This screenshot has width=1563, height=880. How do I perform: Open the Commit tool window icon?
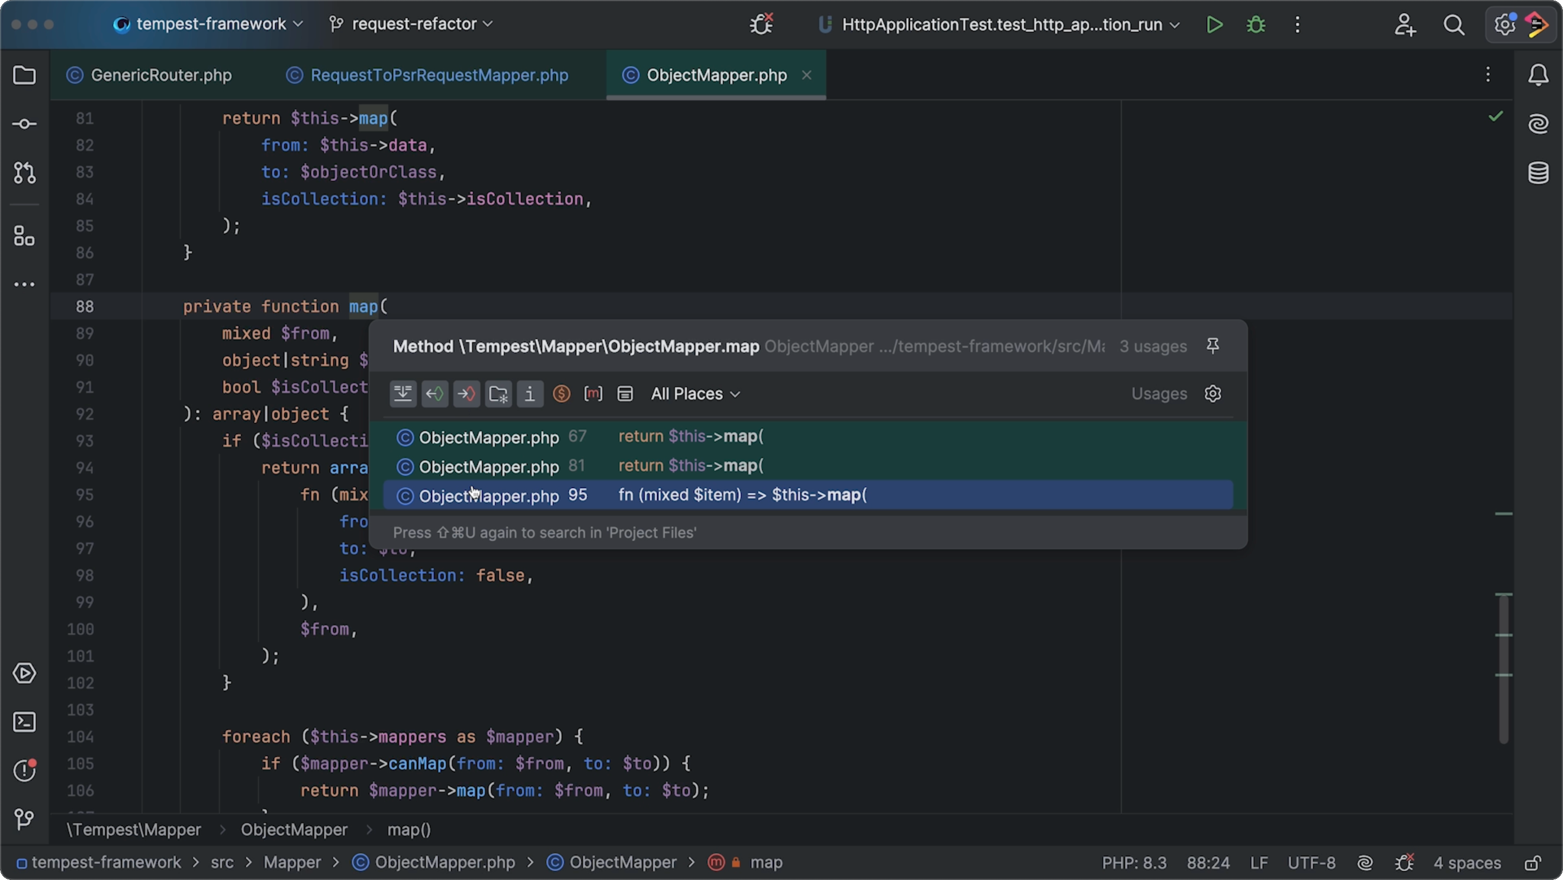coord(24,124)
